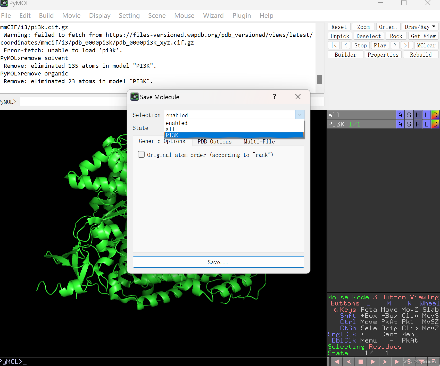Open Label menu for 'all' object
This screenshot has height=366, width=440.
pos(426,115)
